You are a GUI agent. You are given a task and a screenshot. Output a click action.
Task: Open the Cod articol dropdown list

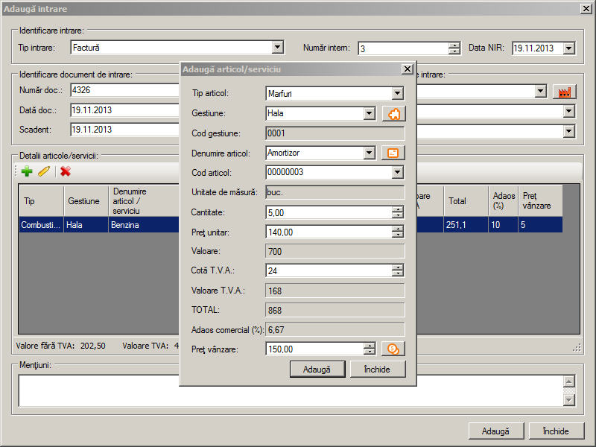pyautogui.click(x=398, y=172)
